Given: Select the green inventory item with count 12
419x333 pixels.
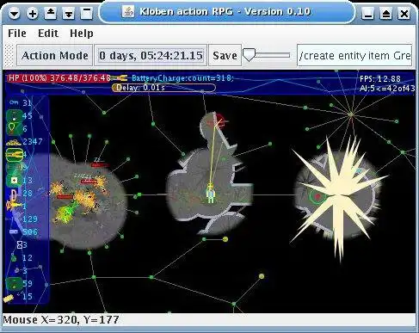Looking at the screenshot, I should (14, 258).
